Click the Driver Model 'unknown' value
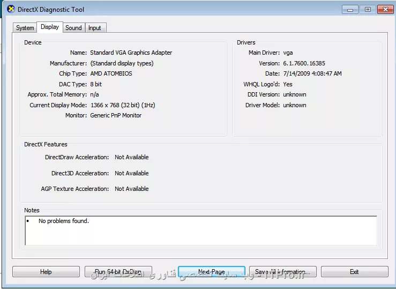 295,105
